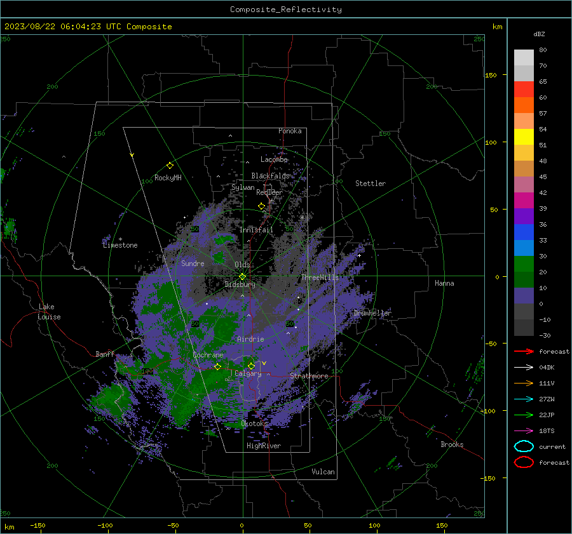Click the green 22JP arrow icon
572x534 pixels.
524,415
